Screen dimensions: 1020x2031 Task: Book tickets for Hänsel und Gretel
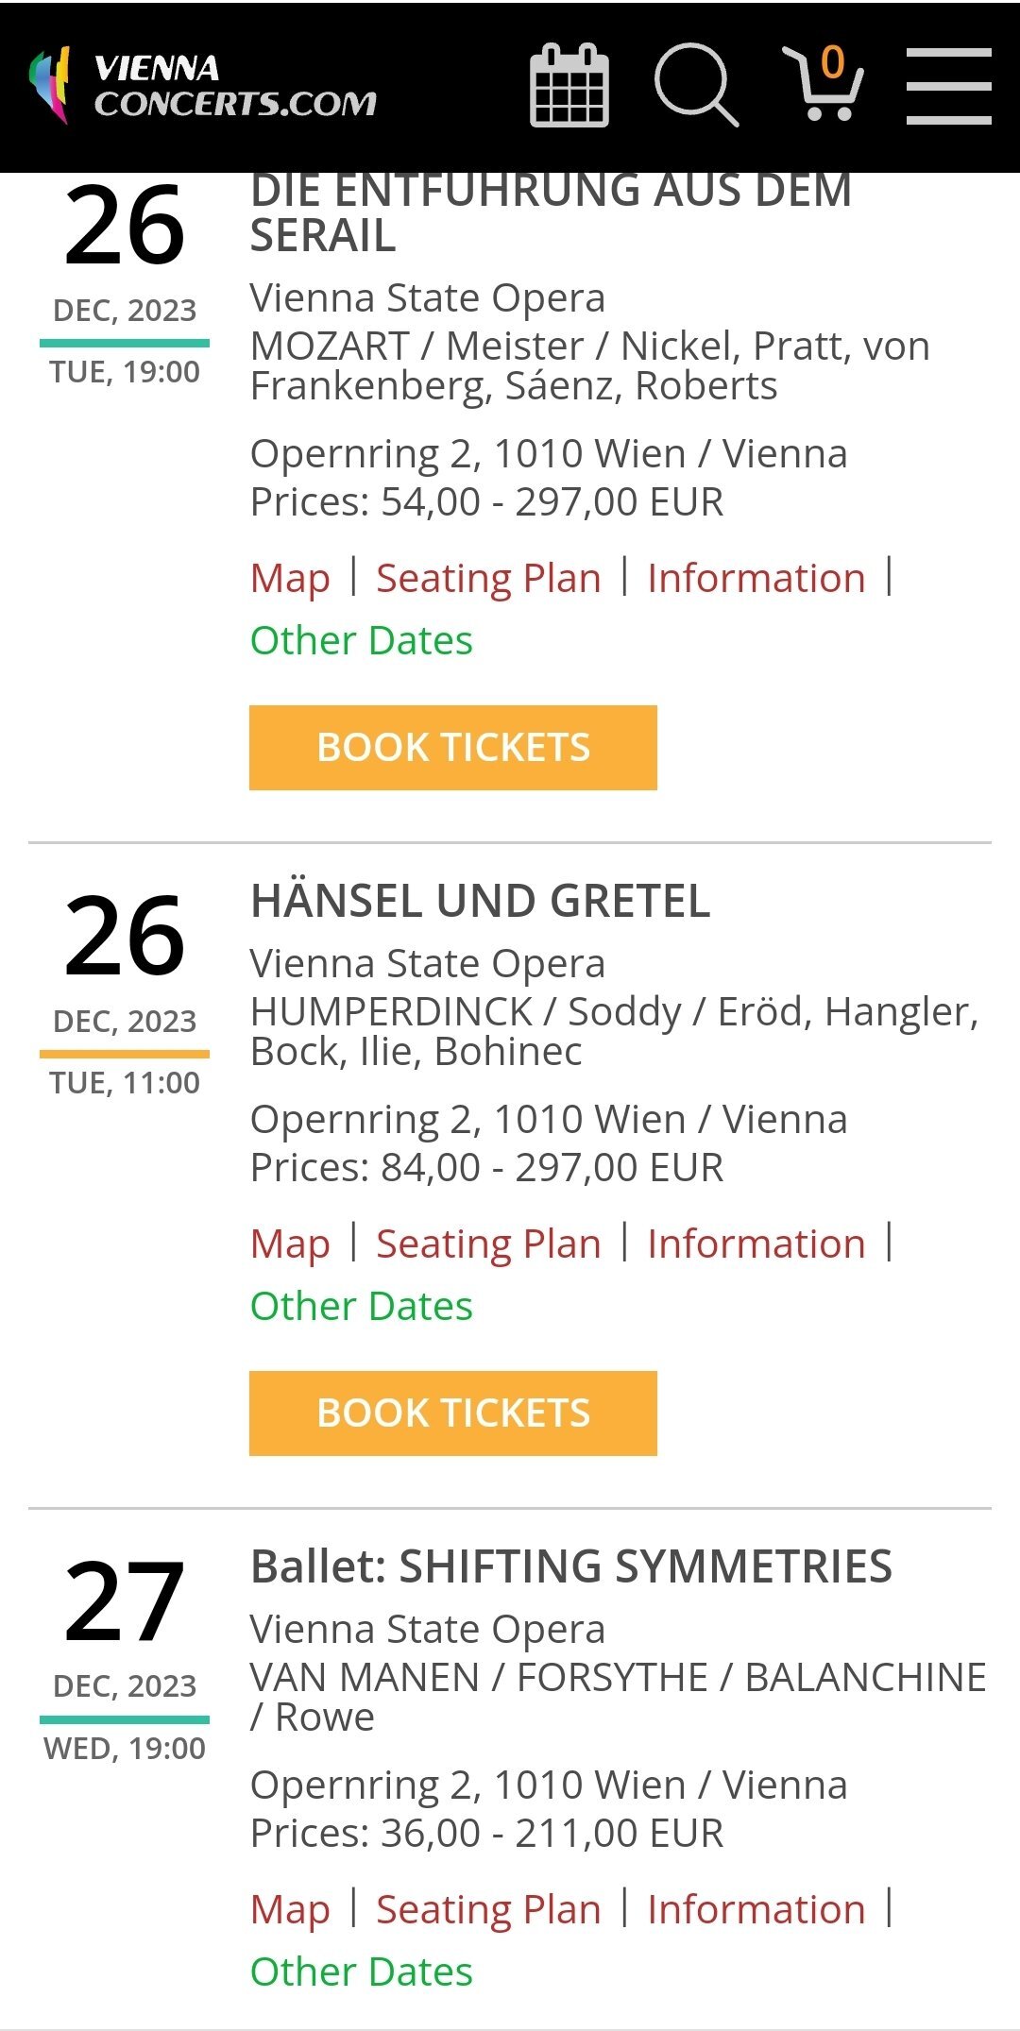point(453,1413)
